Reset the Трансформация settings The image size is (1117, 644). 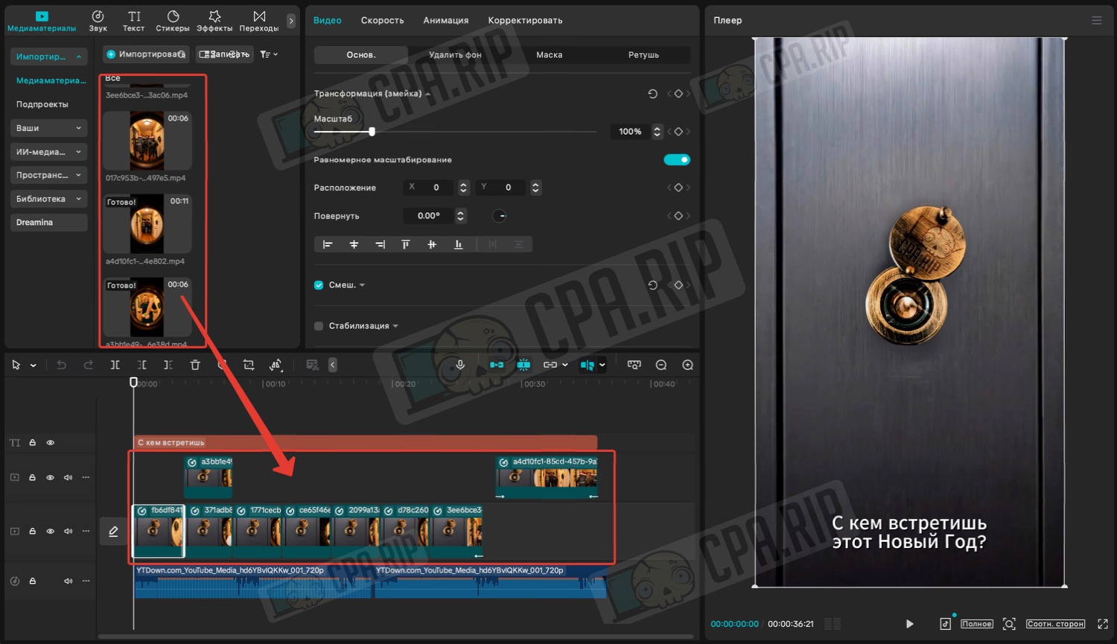pos(652,94)
